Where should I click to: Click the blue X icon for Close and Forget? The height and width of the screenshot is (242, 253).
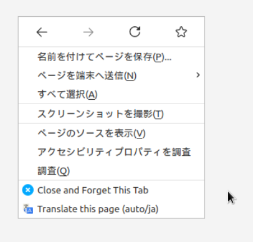(x=28, y=190)
